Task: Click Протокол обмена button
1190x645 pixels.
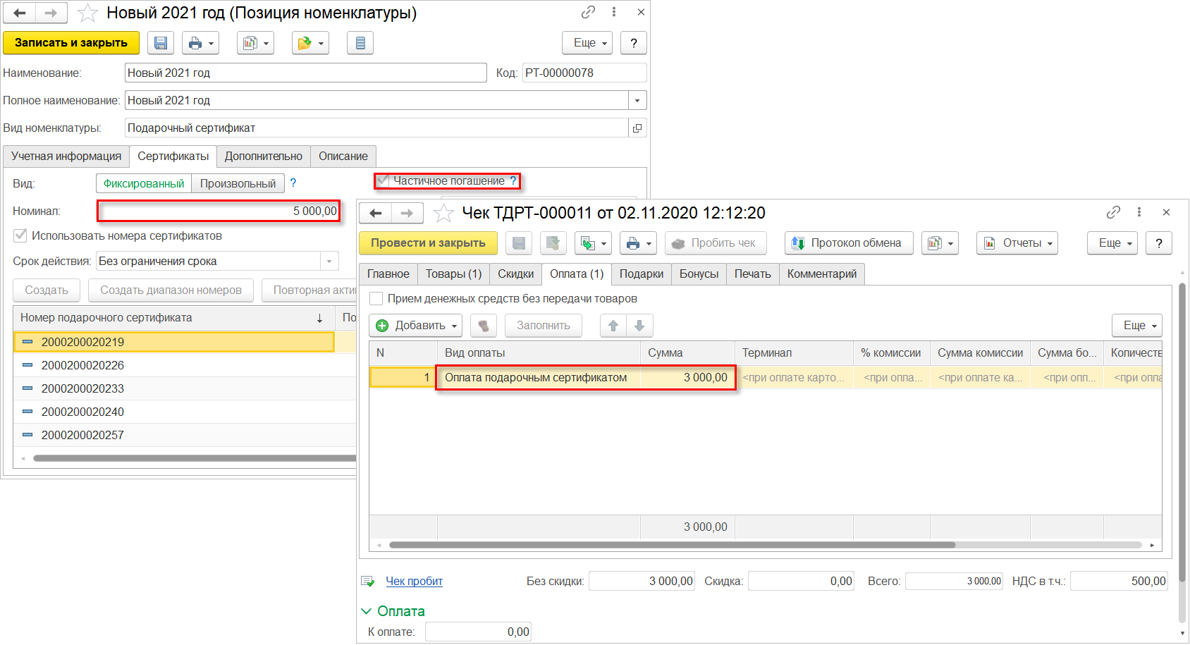Action: (849, 243)
